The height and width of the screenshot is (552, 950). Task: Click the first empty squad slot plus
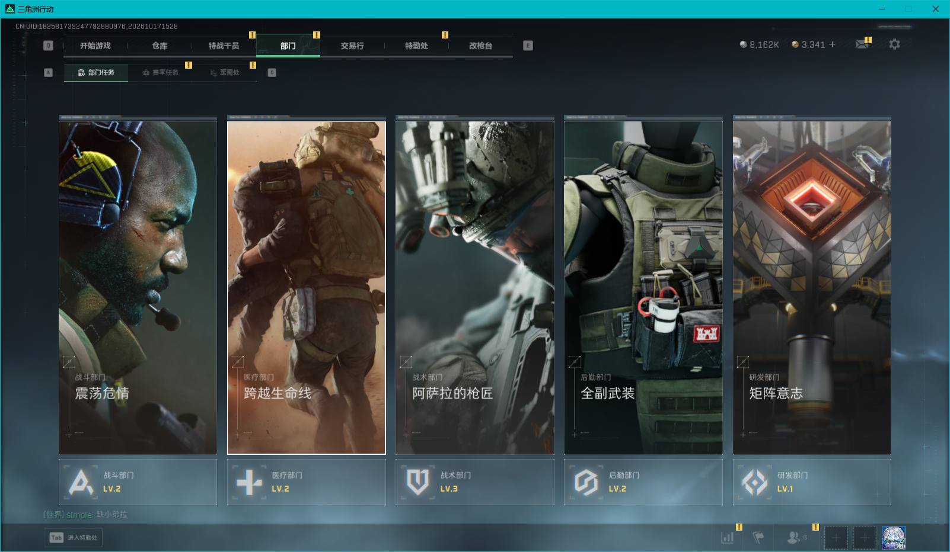click(x=836, y=538)
